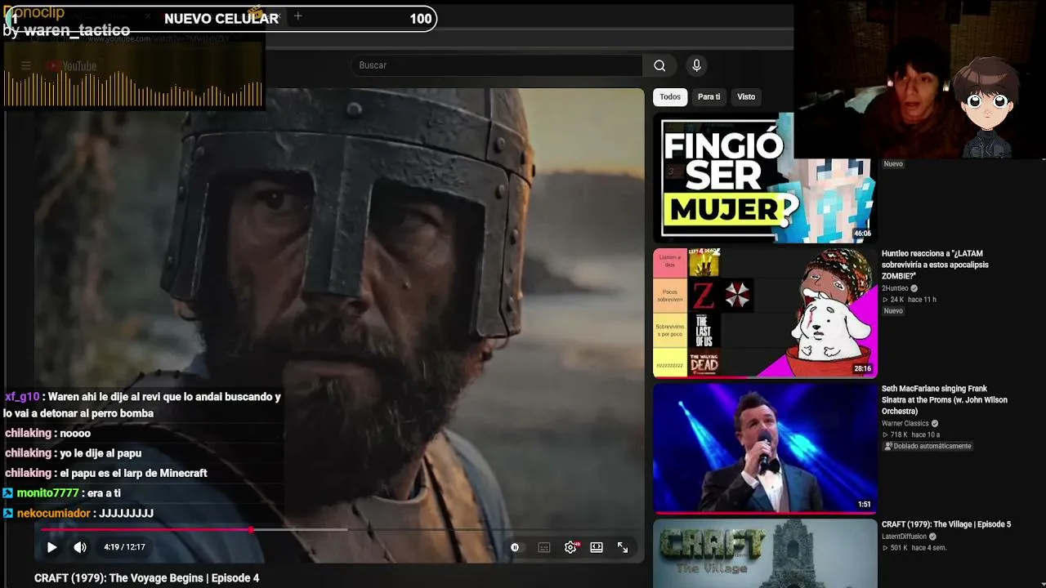The height and width of the screenshot is (588, 1046).
Task: Open the Seth MacFarlane singing Frank Sinatra title
Action: tap(945, 400)
